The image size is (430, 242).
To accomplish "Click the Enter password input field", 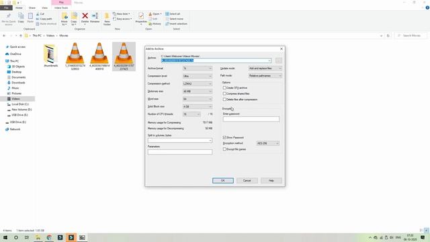I will (x=251, y=119).
